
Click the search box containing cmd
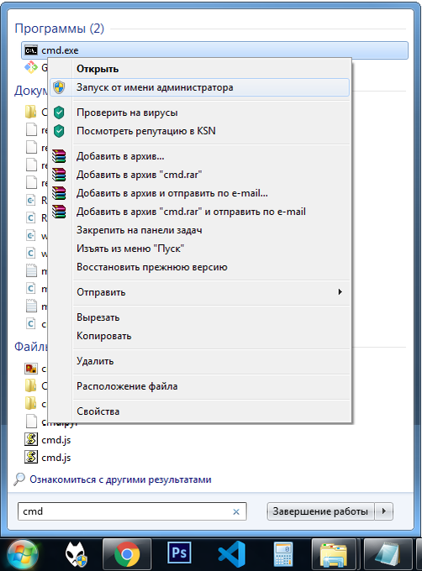click(x=132, y=511)
